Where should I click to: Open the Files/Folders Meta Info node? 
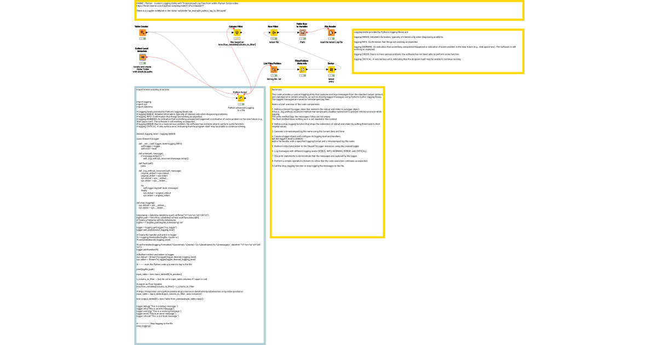(302, 70)
